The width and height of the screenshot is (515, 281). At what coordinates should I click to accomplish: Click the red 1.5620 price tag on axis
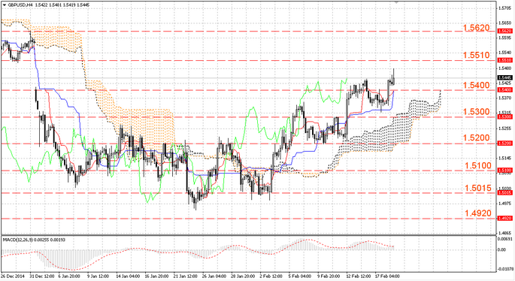pos(504,31)
